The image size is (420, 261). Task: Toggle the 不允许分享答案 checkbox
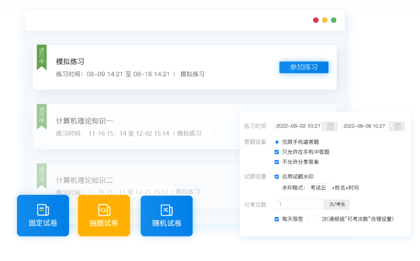pyautogui.click(x=277, y=162)
